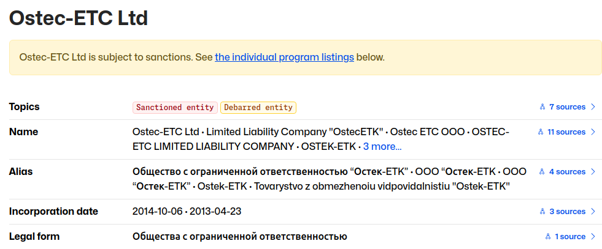
Task: Click the sources icon in Topics row
Action: (542, 107)
